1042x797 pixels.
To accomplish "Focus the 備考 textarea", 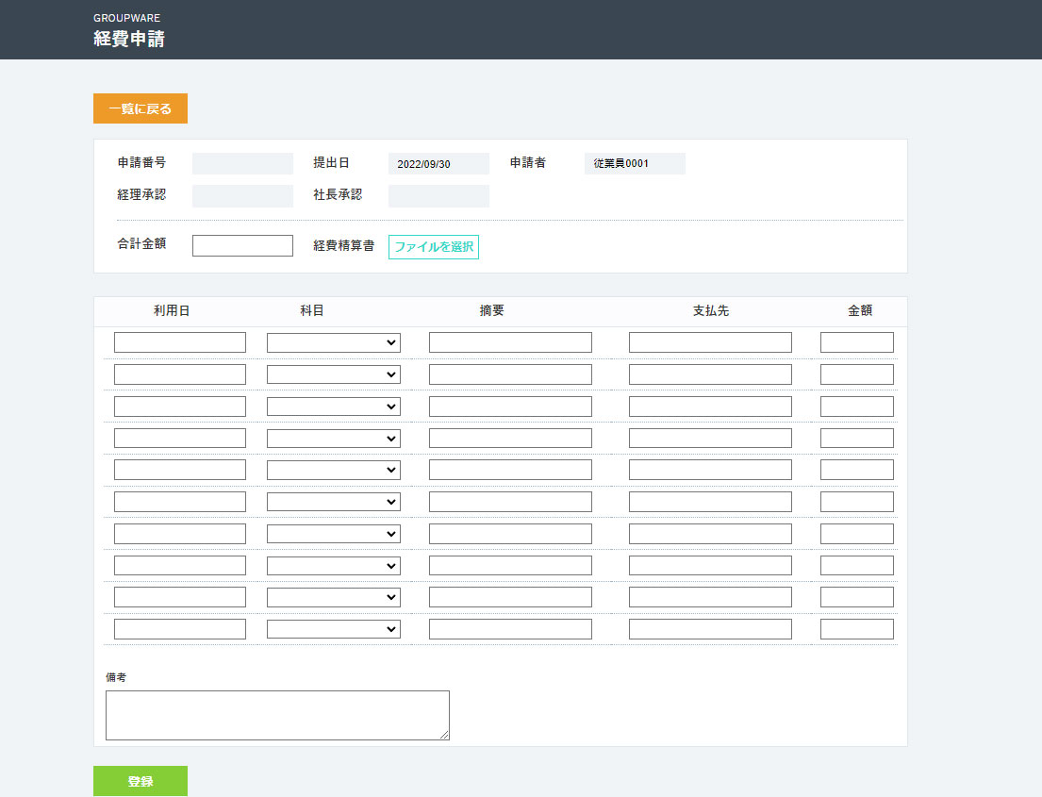I will 277,715.
